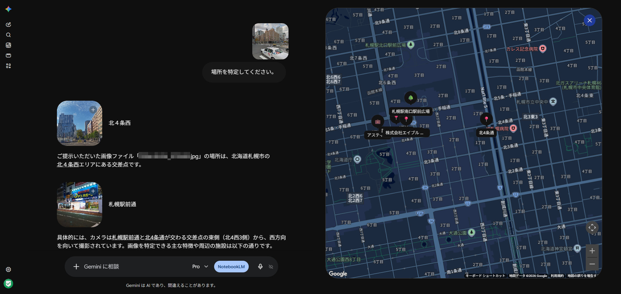Click the plus icon on 札幌駅前通 thumbnail
This screenshot has width=621, height=294.
point(93,191)
